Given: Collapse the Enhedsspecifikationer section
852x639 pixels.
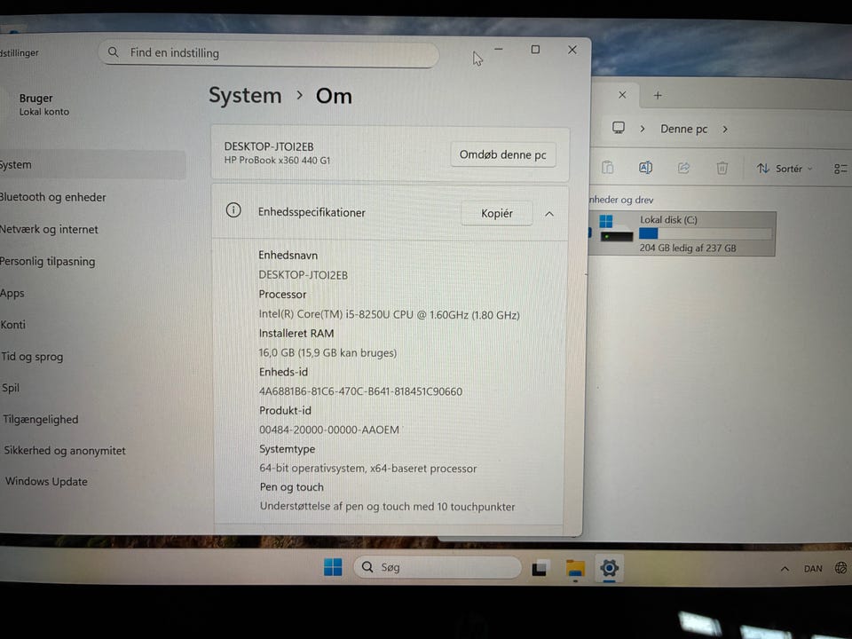Looking at the screenshot, I should click(549, 214).
